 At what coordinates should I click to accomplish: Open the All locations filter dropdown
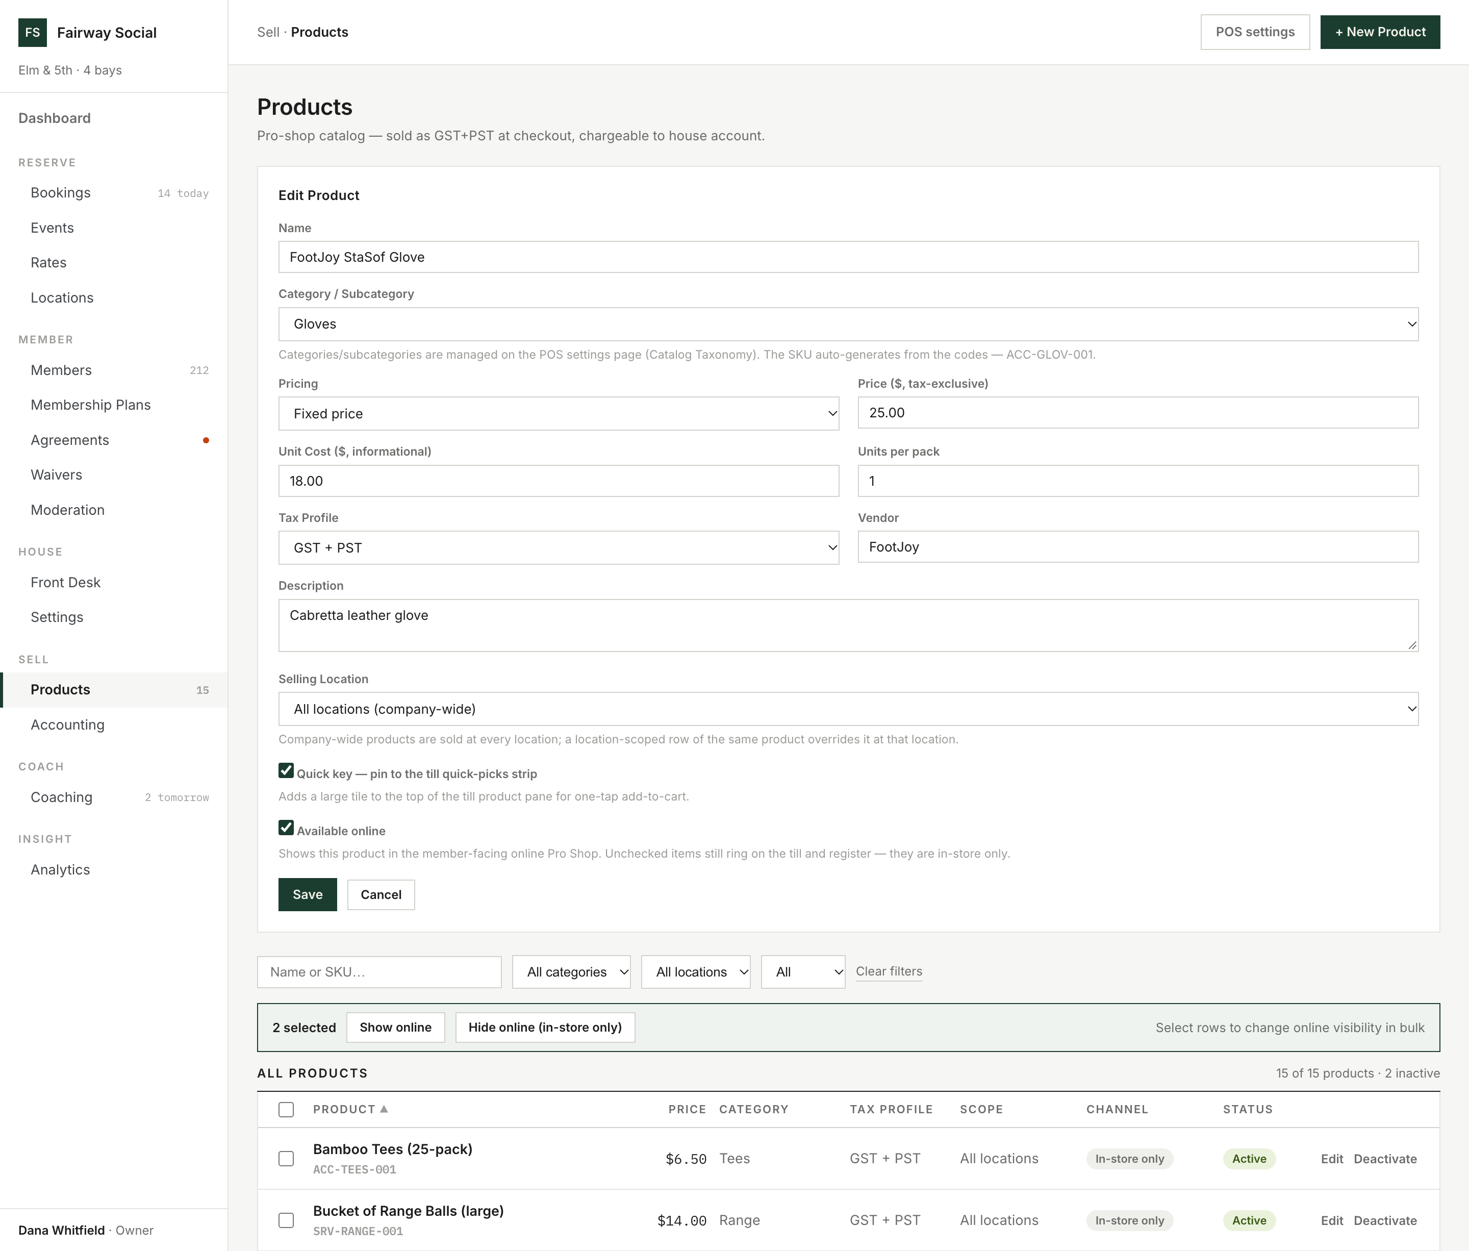[x=696, y=972]
